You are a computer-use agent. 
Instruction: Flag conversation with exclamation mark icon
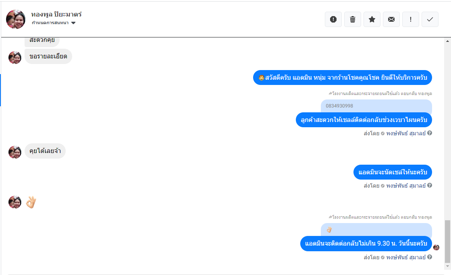[410, 19]
